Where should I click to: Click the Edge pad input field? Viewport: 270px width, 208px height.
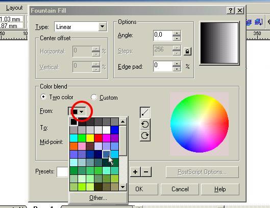(163, 66)
